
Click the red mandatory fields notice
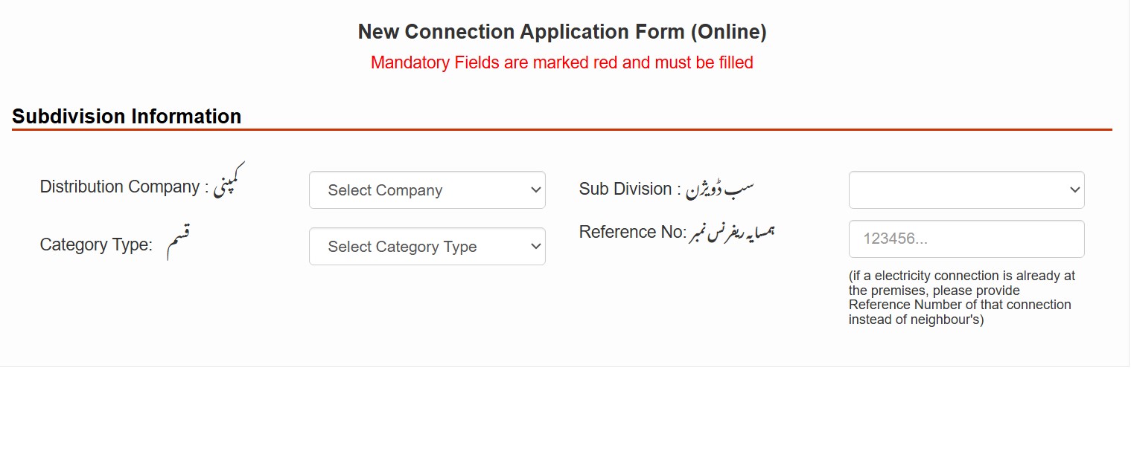coord(564,62)
